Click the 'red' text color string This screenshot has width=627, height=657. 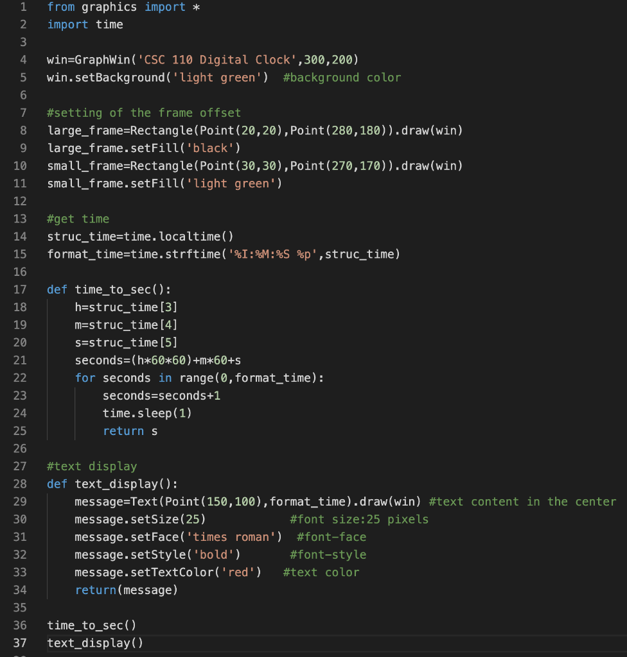239,572
